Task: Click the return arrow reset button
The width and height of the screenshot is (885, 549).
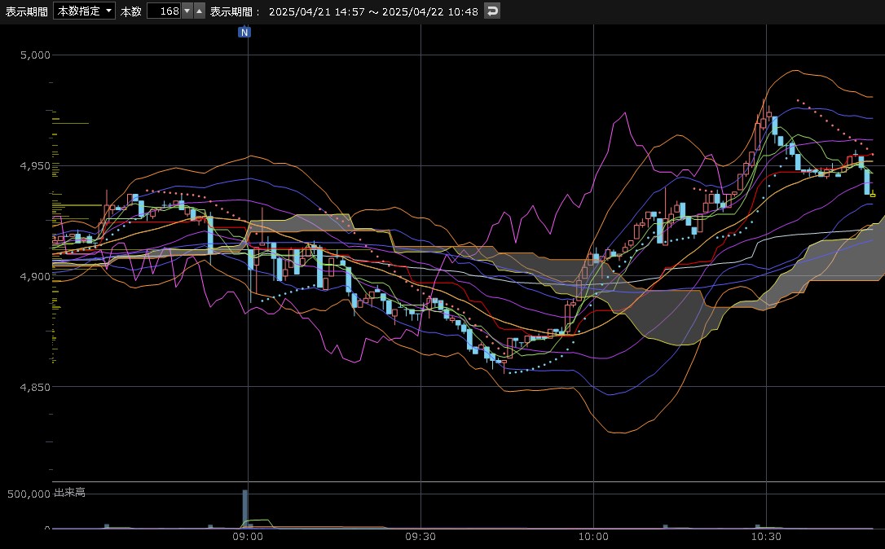Action: point(492,11)
